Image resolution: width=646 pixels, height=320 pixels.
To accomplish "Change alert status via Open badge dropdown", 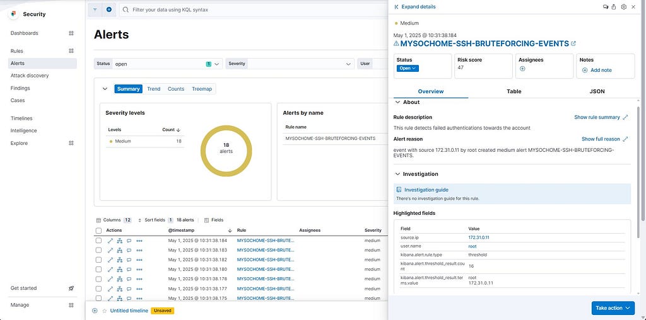I will tap(408, 68).
